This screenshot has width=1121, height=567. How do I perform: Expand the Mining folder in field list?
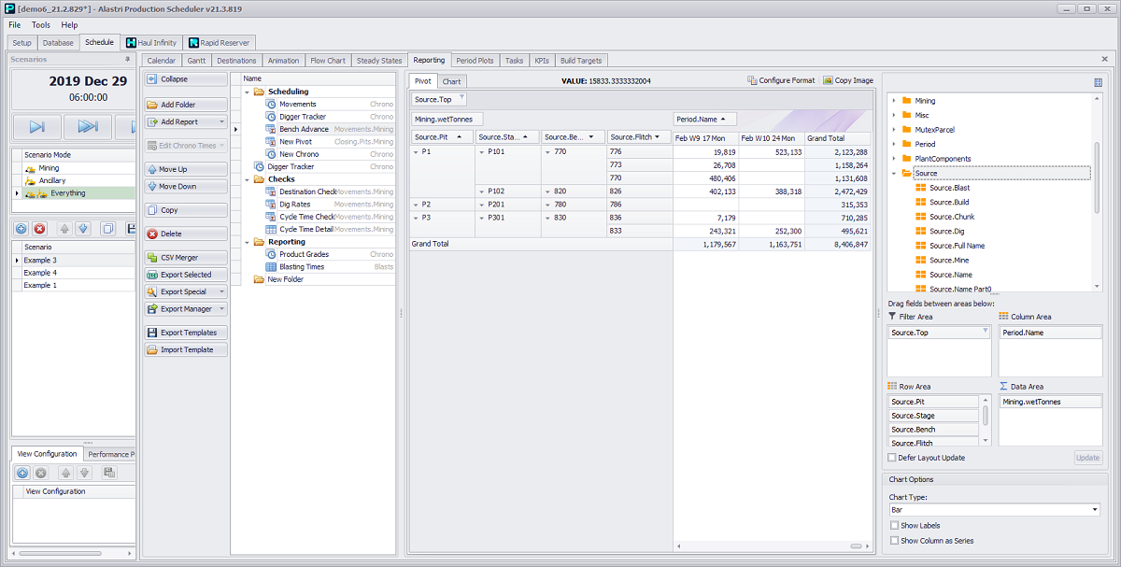(x=894, y=101)
